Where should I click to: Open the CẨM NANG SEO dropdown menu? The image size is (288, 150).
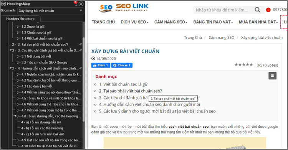(170, 22)
